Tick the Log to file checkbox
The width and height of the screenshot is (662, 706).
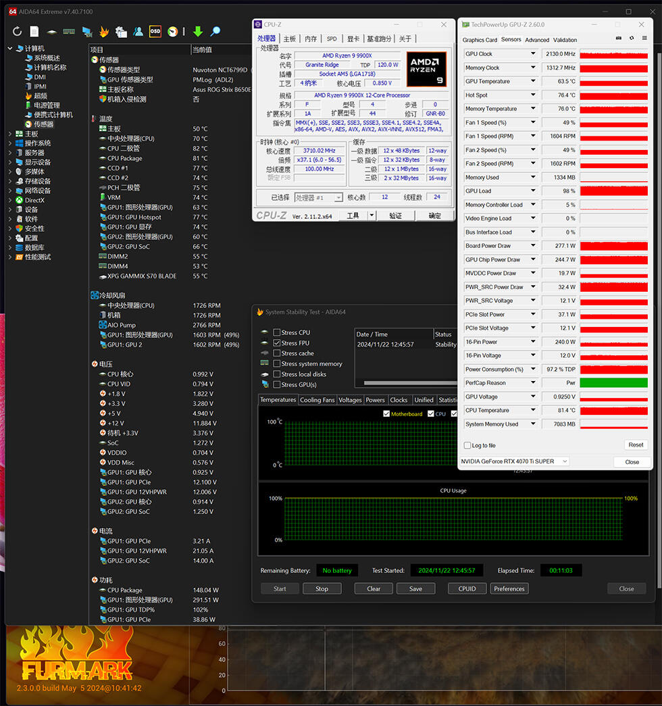[467, 445]
